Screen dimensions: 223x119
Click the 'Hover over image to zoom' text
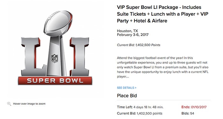coord(29,104)
